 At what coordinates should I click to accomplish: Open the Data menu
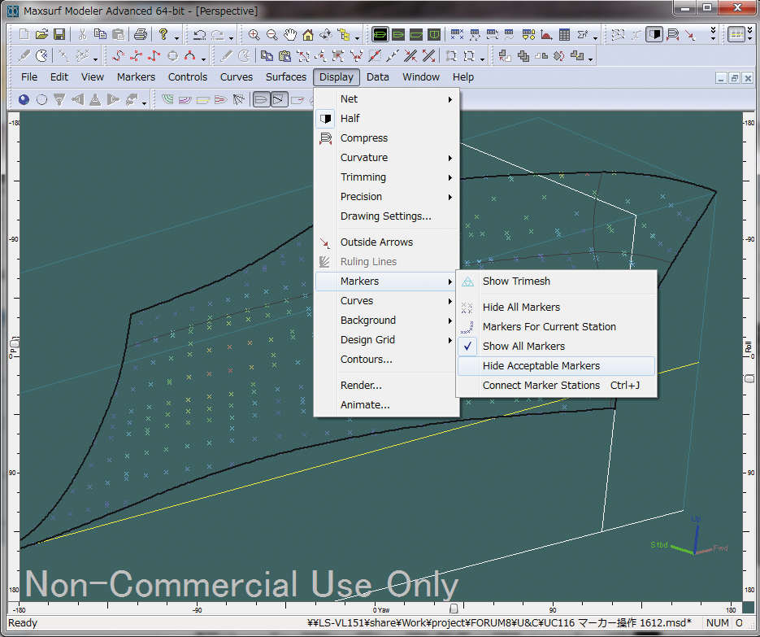[x=378, y=77]
